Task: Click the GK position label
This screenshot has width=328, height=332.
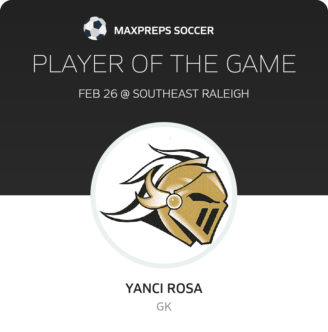Action: click(x=164, y=307)
